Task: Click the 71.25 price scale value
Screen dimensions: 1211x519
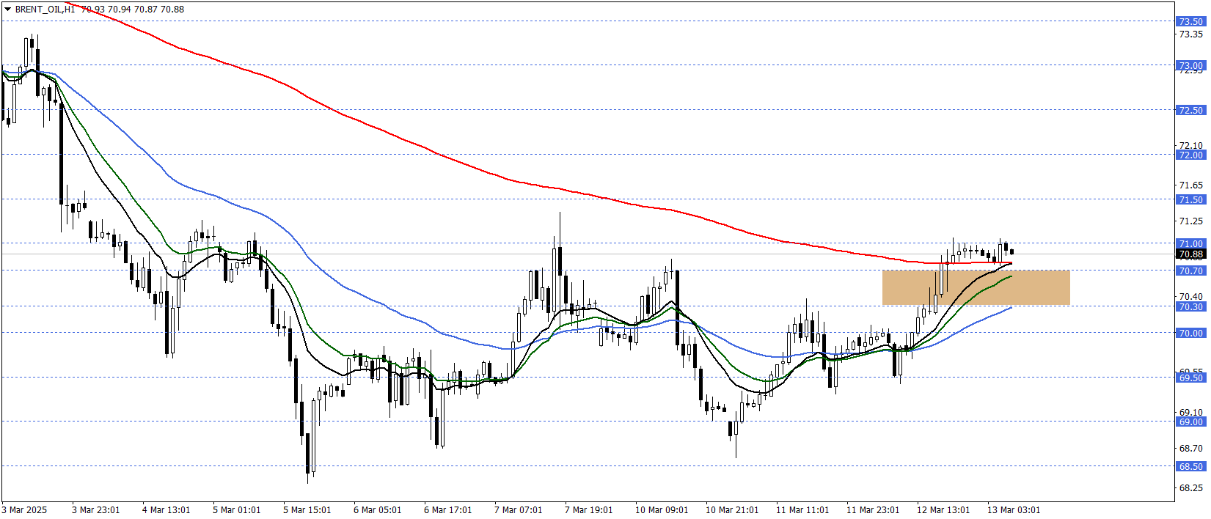Action: 1191,221
